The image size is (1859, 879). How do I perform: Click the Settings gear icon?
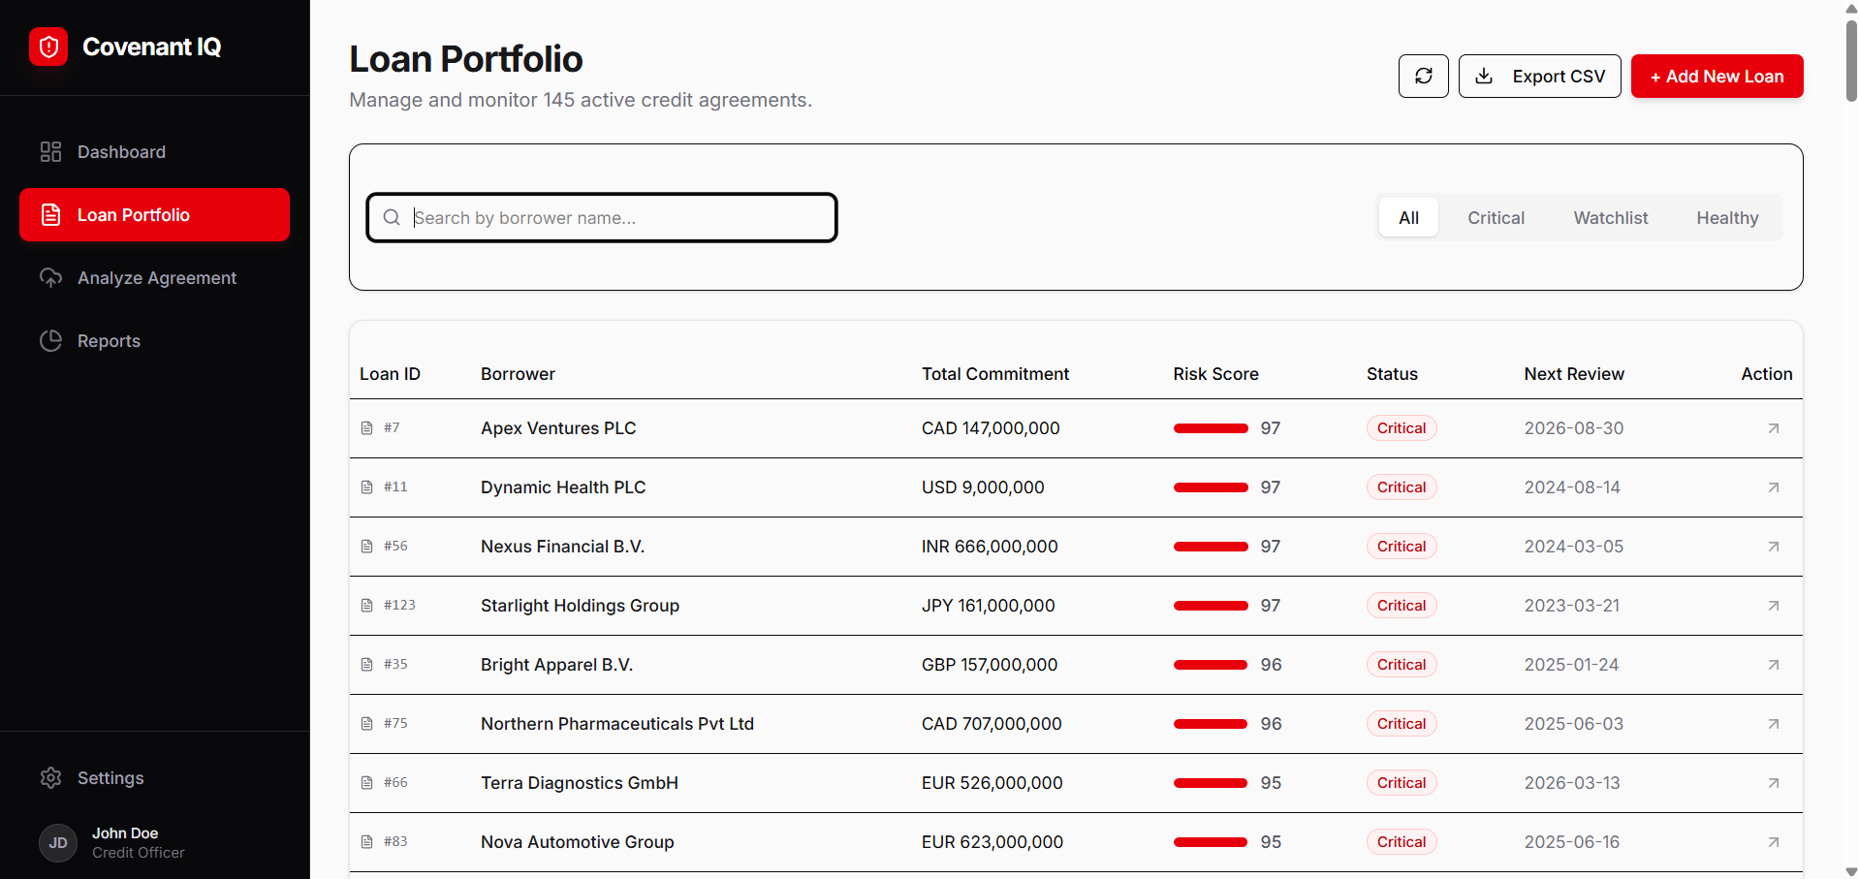50,778
